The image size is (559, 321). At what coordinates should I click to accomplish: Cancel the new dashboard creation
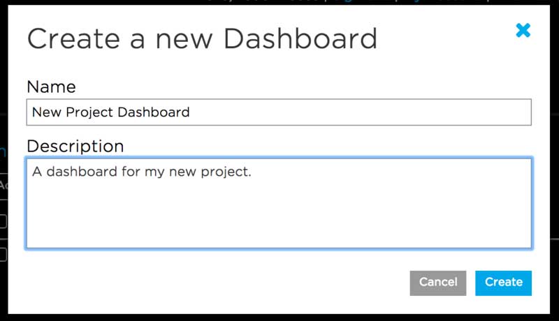tap(438, 283)
